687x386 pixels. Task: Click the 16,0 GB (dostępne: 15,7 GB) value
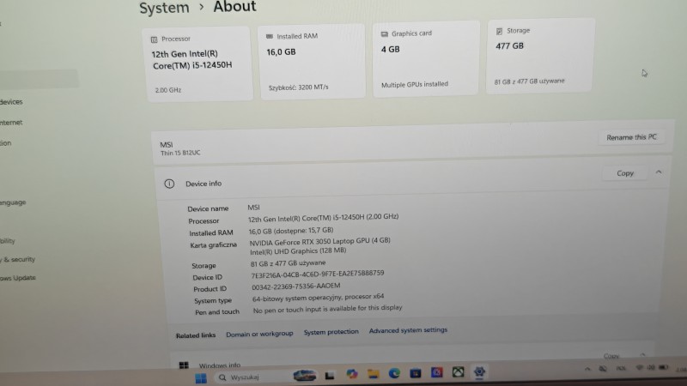pos(291,231)
